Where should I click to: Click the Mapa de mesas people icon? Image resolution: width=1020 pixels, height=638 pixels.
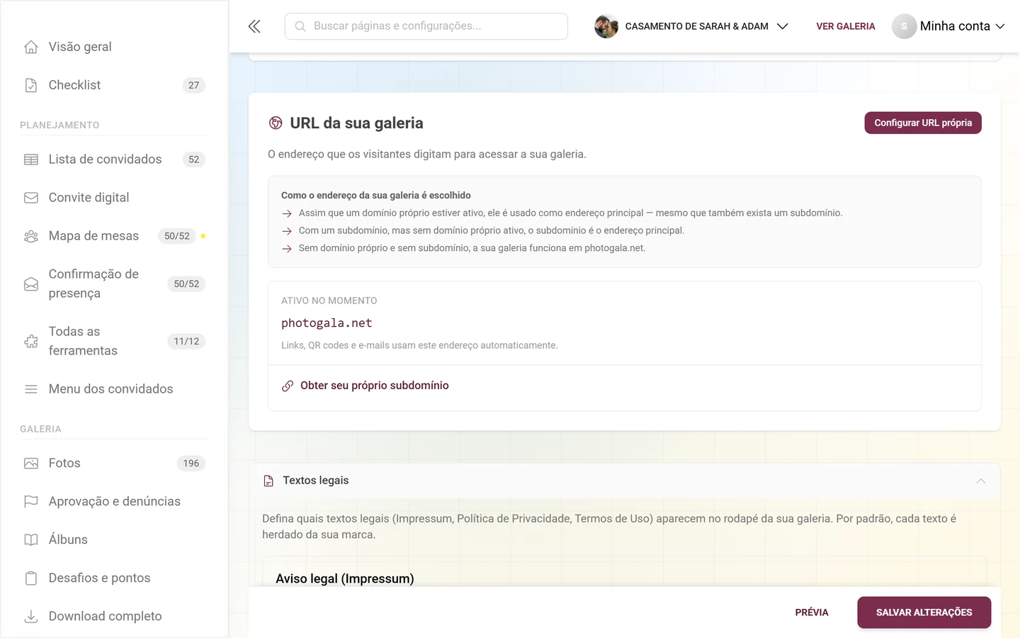31,236
